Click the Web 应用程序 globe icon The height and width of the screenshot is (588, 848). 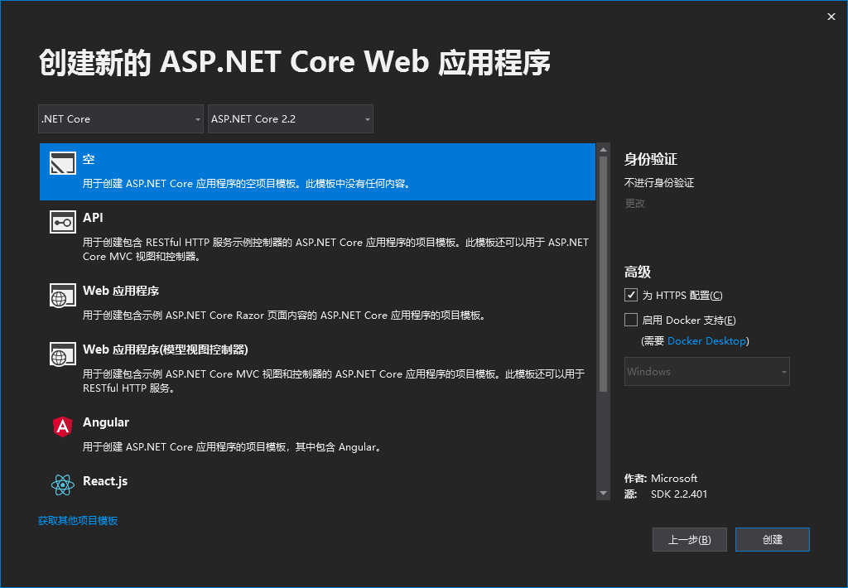coord(63,296)
